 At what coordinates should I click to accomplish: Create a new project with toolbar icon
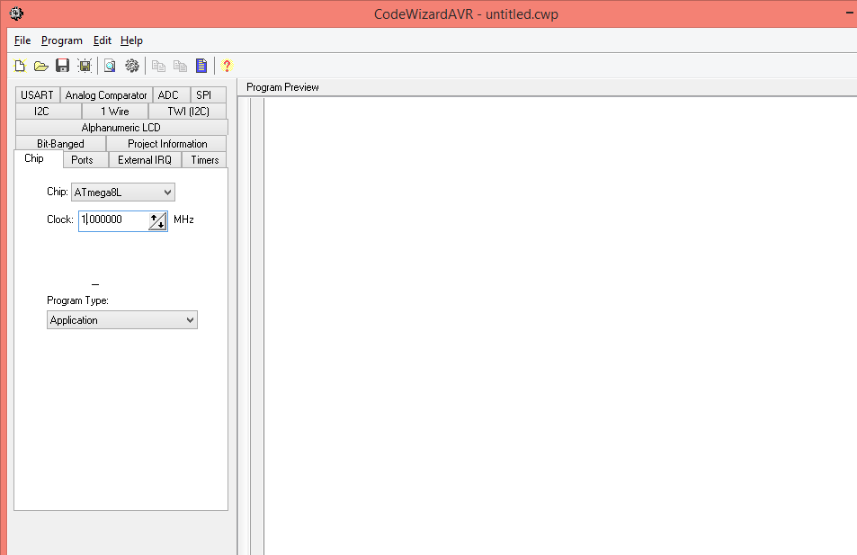pyautogui.click(x=20, y=66)
